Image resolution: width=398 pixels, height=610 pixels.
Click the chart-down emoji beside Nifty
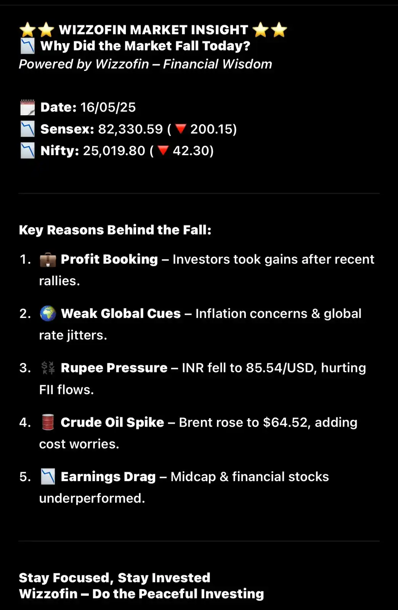tap(27, 151)
